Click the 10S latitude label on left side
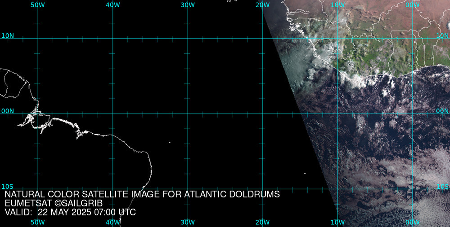Screen dimensions: 450x227 [8, 186]
